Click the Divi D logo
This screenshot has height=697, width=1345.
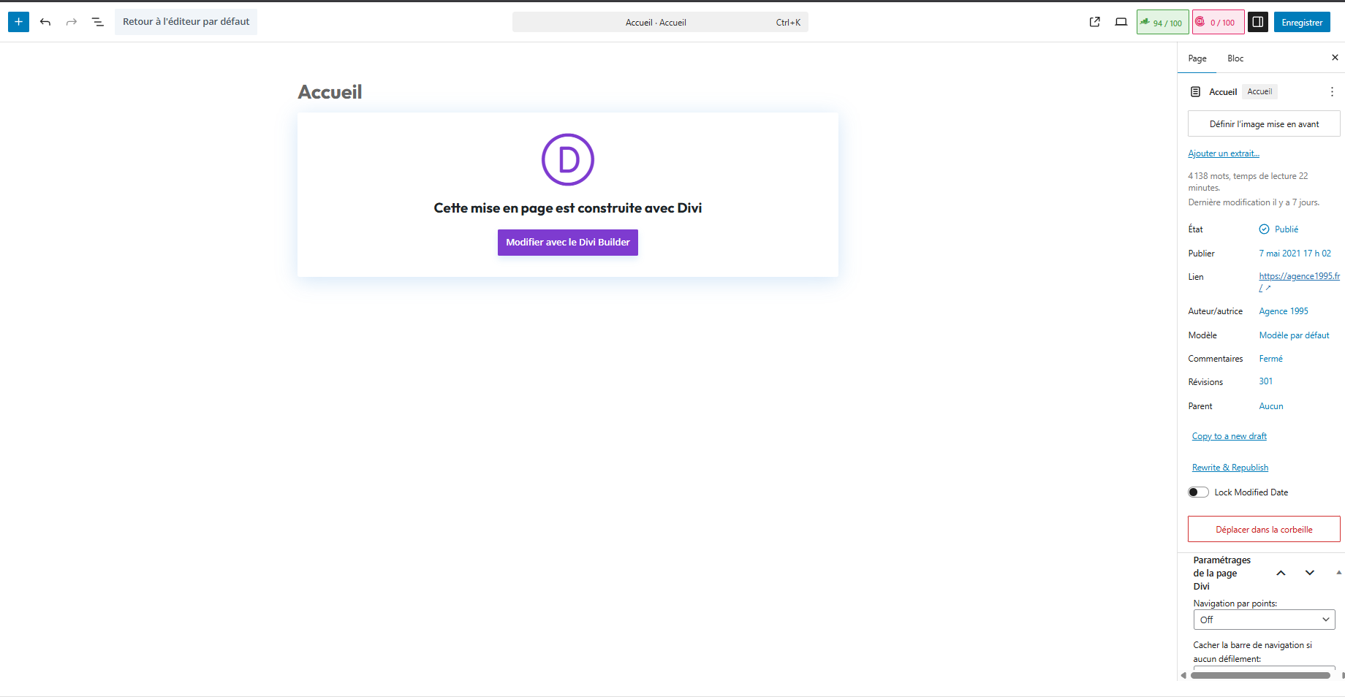click(568, 159)
